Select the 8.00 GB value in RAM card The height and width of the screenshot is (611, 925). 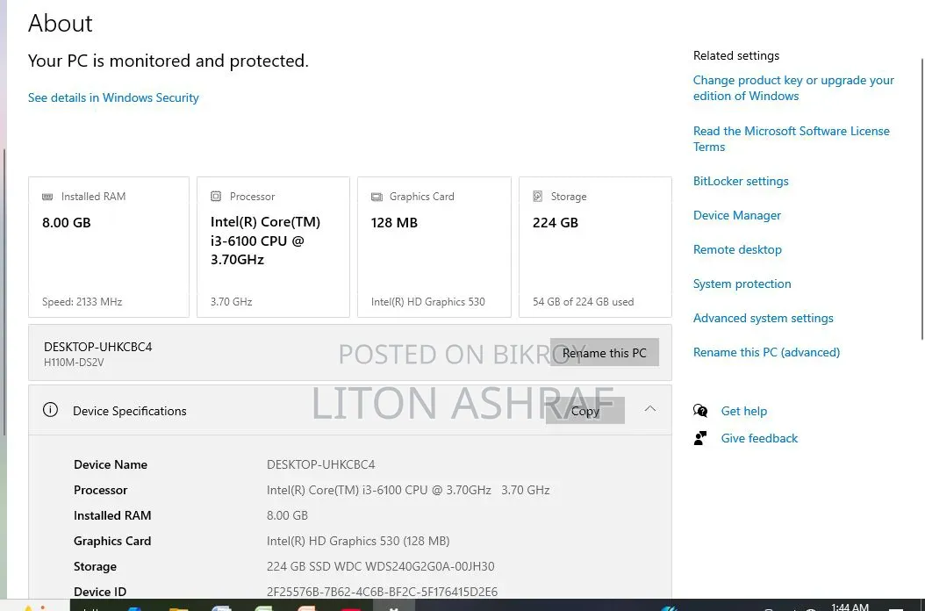(67, 223)
